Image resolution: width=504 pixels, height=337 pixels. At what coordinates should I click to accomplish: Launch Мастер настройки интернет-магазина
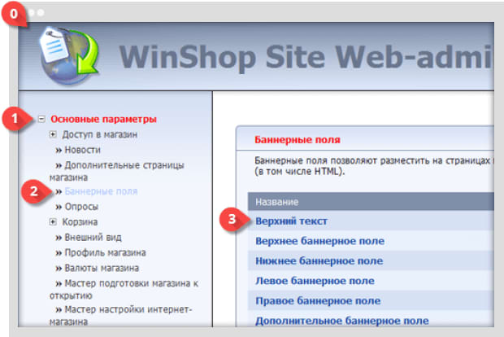120,316
